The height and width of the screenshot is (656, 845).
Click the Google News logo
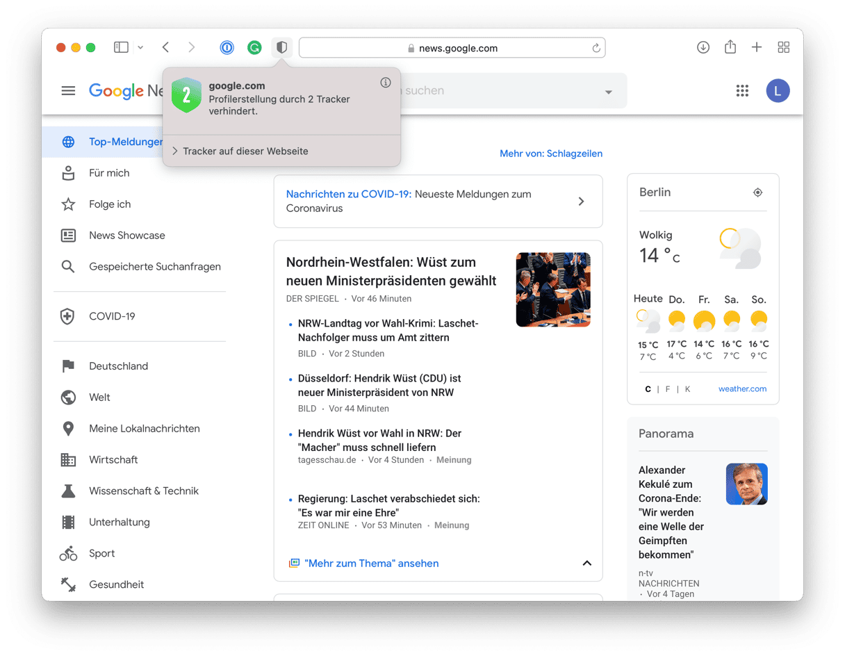click(126, 91)
